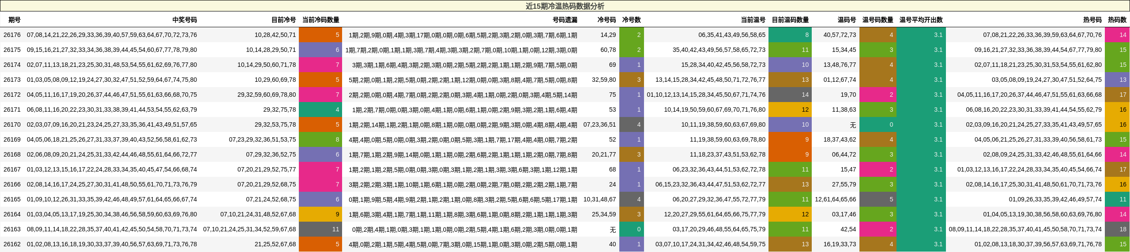Select period number 26165
This screenshot has height=252, width=1130.
tap(12, 199)
